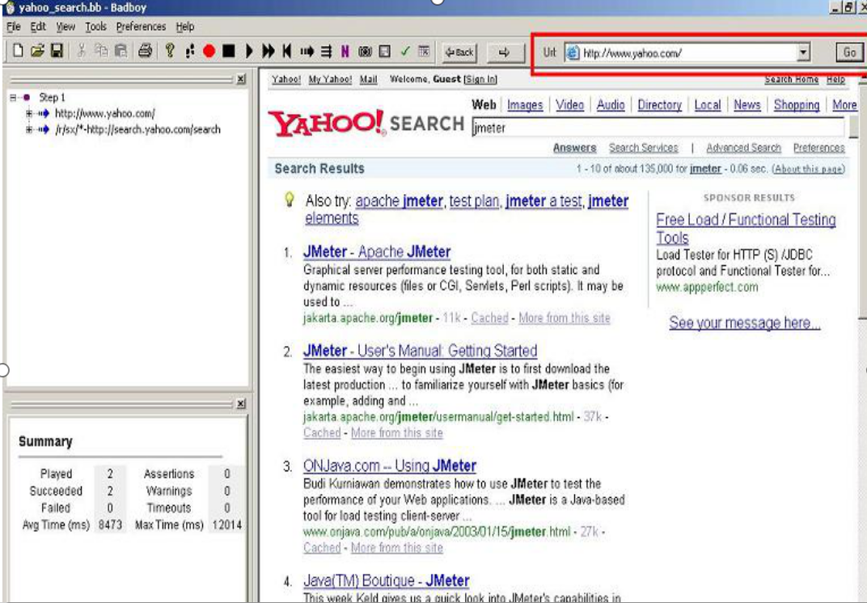The width and height of the screenshot is (867, 603).
Task: Toggle the purple N navigation mode icon
Action: point(345,52)
